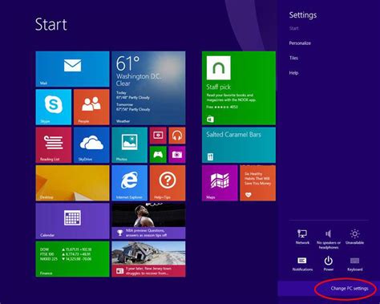Open the small Music headphones tile

(177, 136)
